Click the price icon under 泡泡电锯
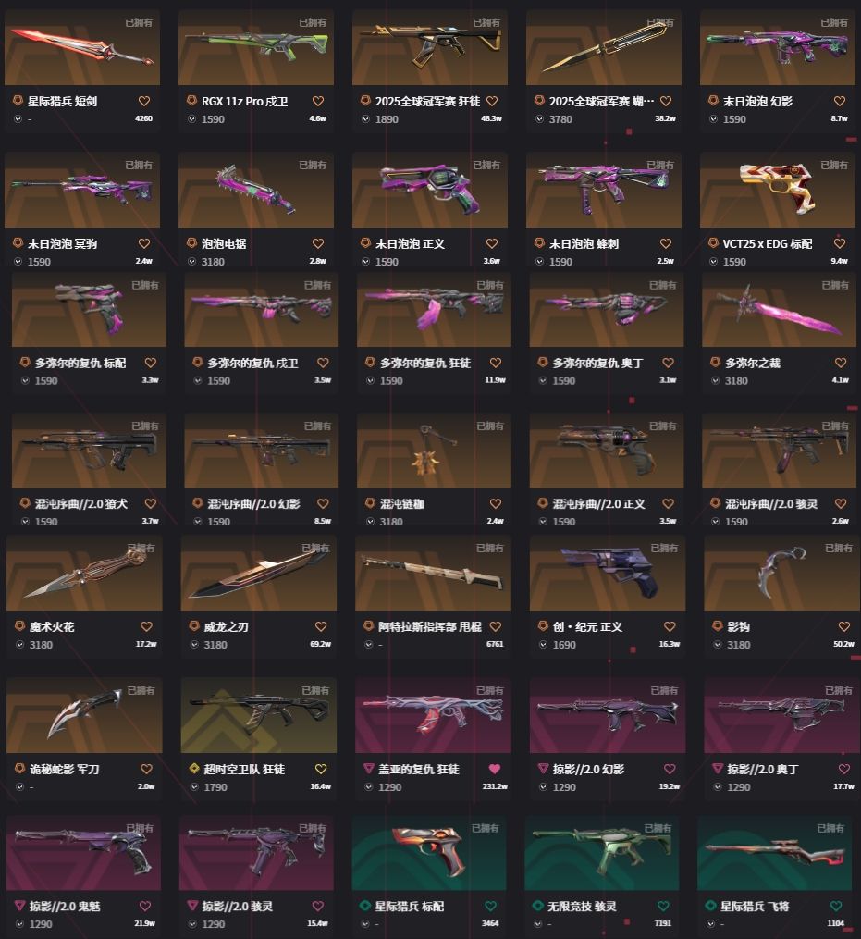Viewport: 861px width, 939px height. click(192, 262)
